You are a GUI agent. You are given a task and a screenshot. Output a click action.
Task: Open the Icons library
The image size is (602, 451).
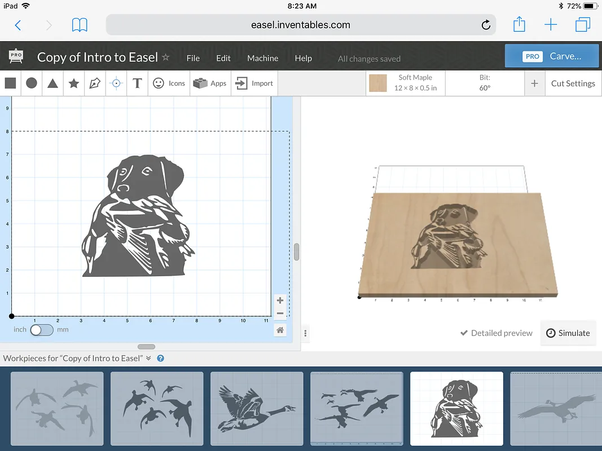[169, 83]
